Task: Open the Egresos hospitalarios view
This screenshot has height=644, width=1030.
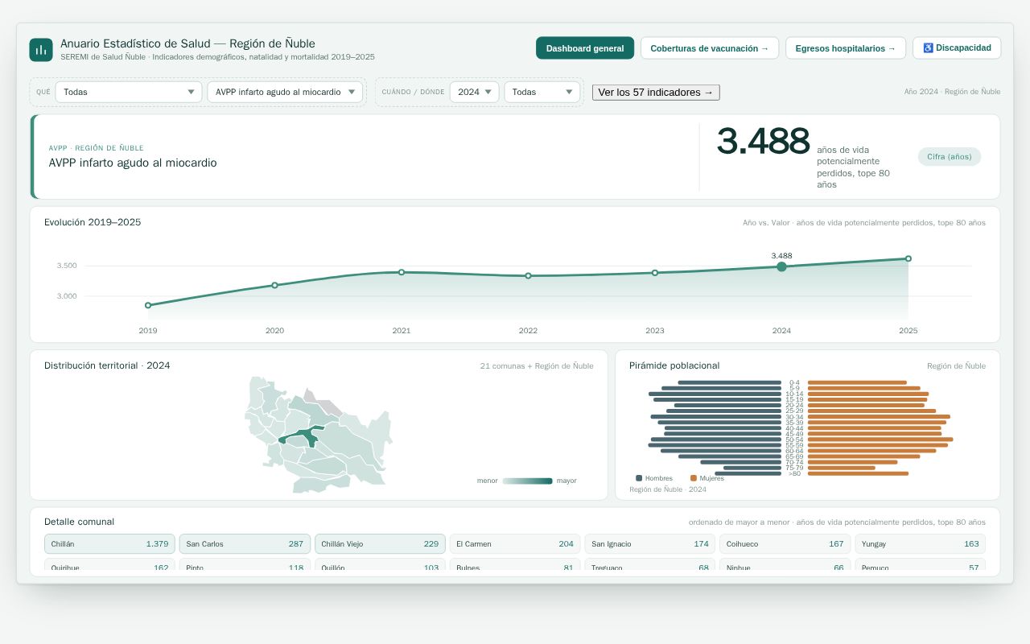Action: 846,48
